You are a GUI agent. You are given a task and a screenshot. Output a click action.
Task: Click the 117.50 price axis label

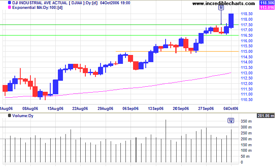[247, 25]
